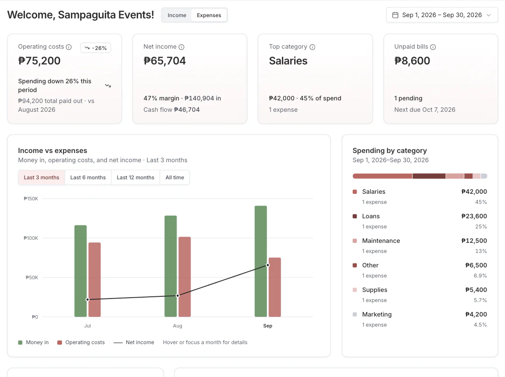
Task: Select the All time tab
Action: 174,178
